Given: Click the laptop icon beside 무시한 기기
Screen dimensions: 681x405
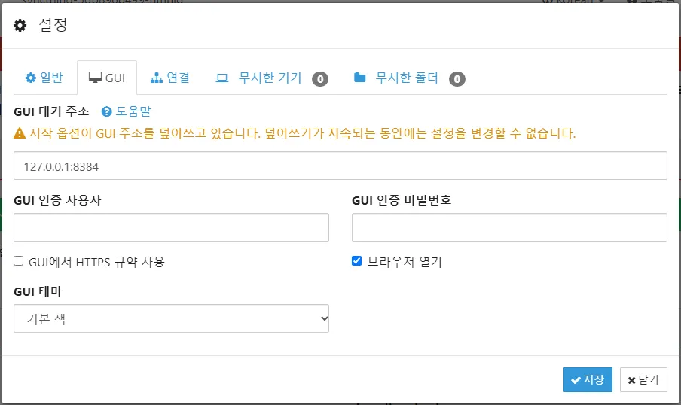Looking at the screenshot, I should pyautogui.click(x=222, y=78).
